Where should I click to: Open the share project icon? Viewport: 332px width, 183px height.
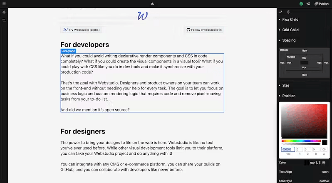coord(308,4)
